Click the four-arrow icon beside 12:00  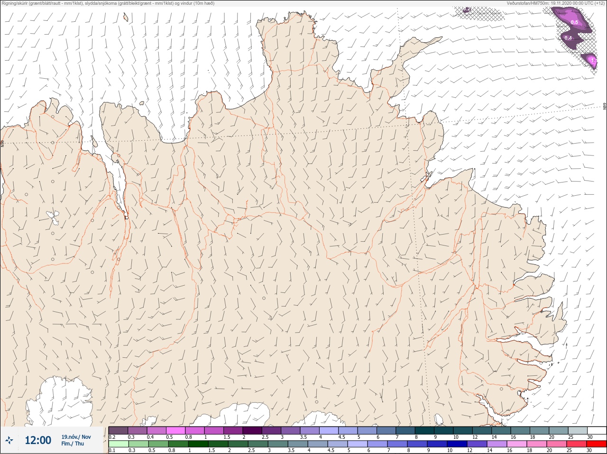point(9,441)
